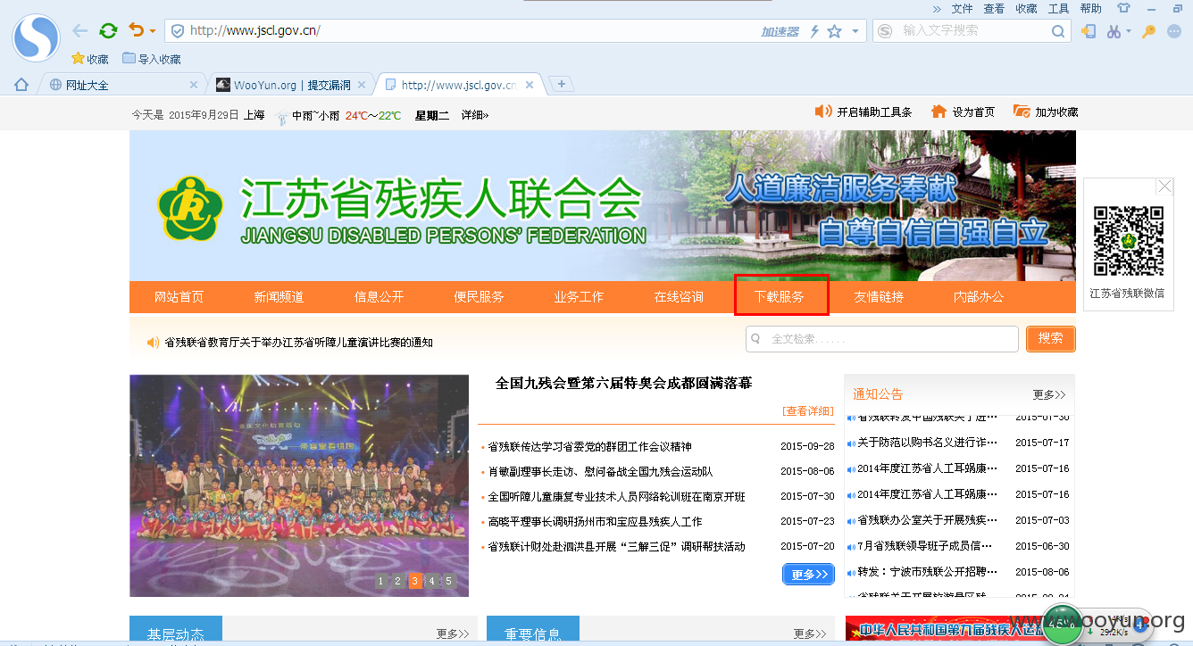The image size is (1193, 646).
Task: Click the home icon in the tab bar
Action: point(21,85)
